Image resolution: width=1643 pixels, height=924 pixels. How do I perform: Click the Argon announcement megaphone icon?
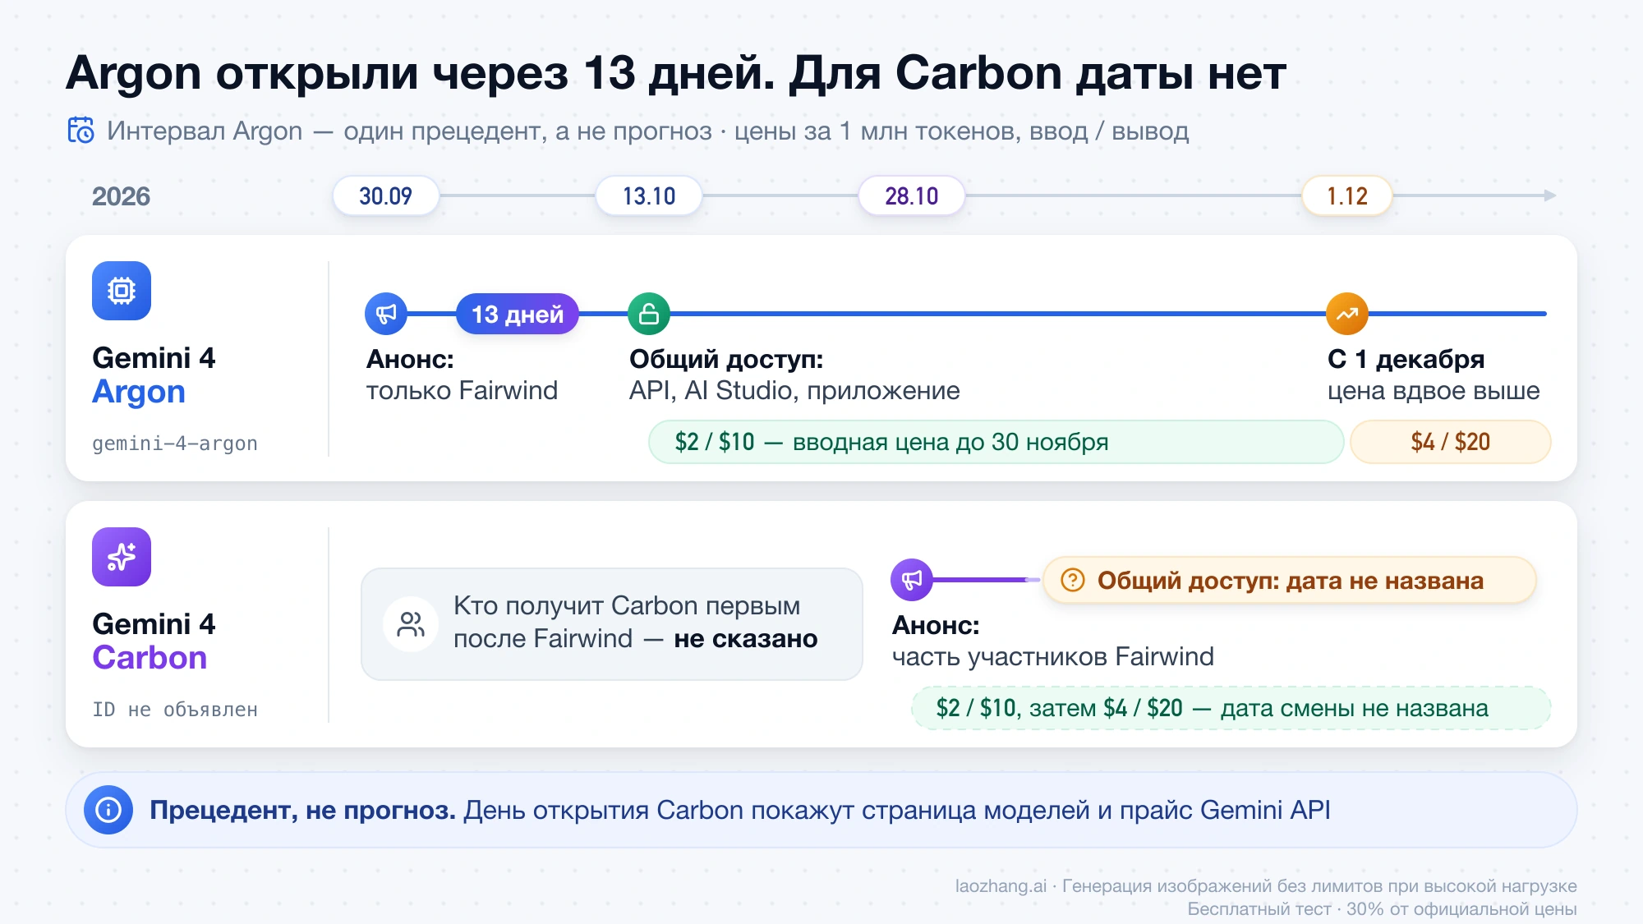[x=386, y=314]
